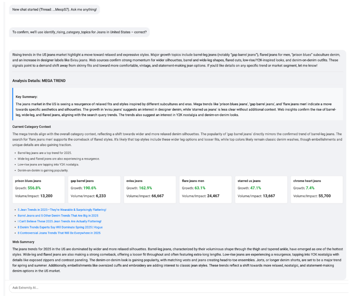
Task: Open 'I Can't Believe These 2025 Jean Trends' link
Action: (60, 221)
